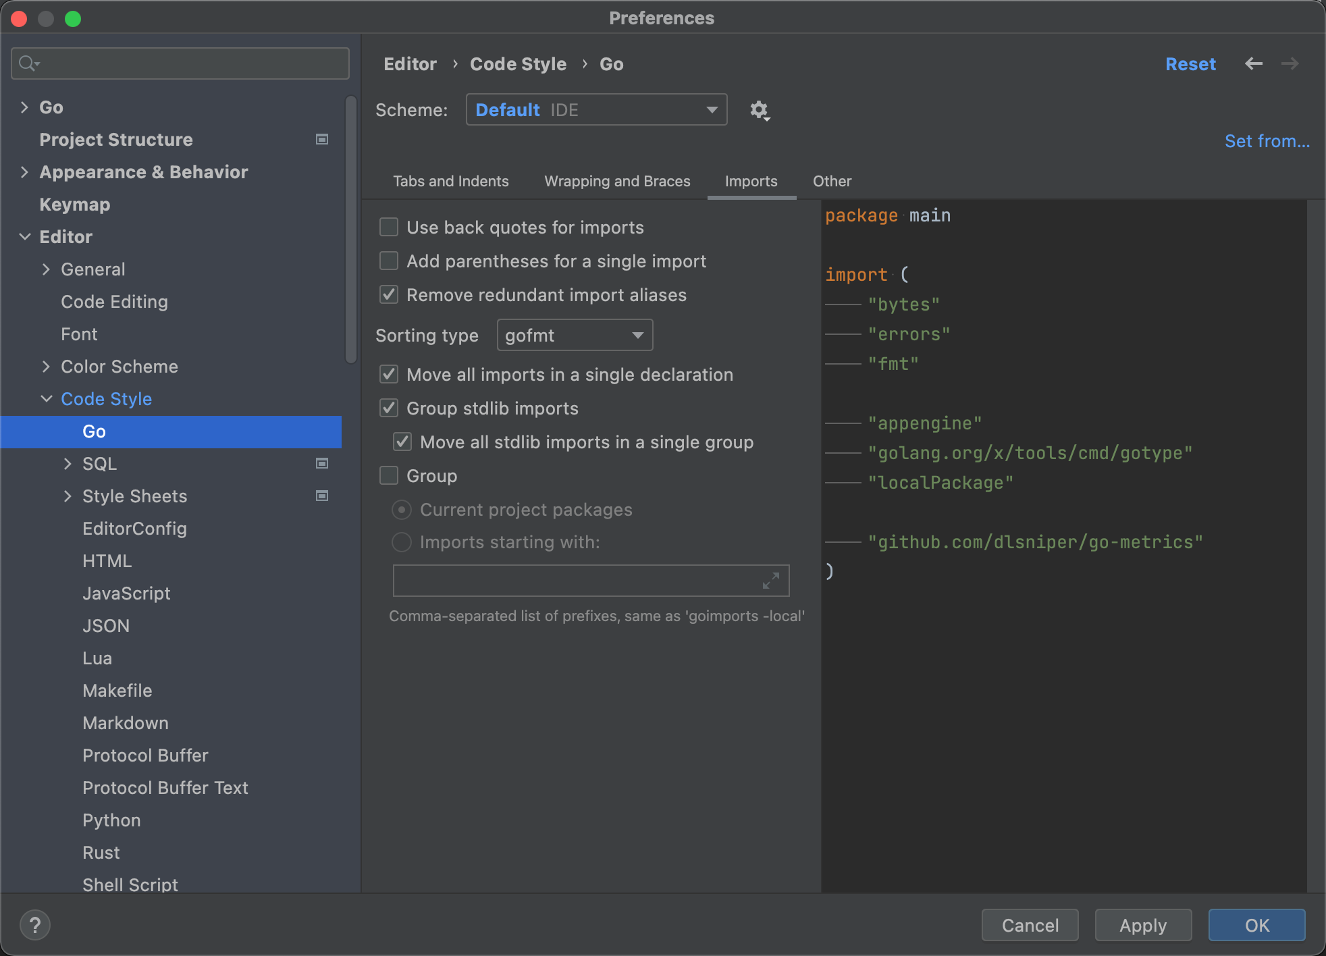Click the back navigation arrow
The image size is (1326, 956).
(x=1253, y=63)
